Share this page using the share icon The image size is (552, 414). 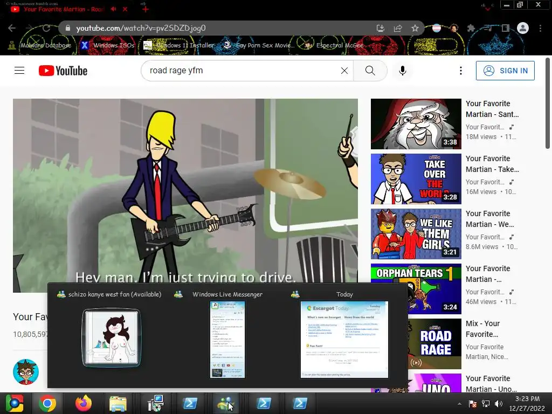[398, 28]
